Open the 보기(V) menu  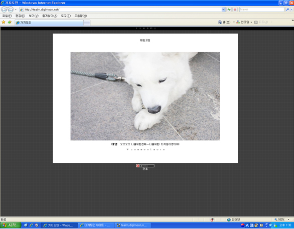point(34,16)
